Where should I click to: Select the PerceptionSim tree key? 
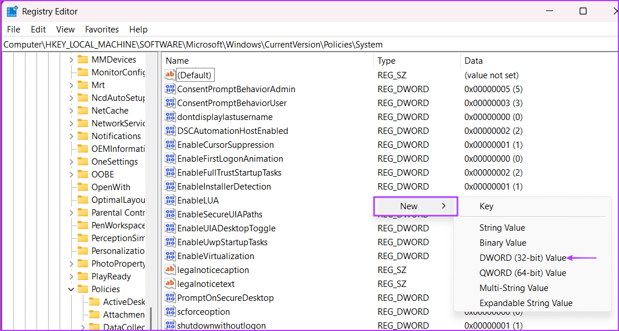118,238
